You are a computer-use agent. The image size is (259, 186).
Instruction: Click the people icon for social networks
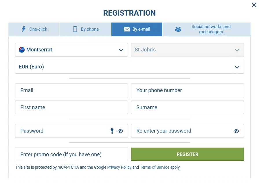coord(178,29)
